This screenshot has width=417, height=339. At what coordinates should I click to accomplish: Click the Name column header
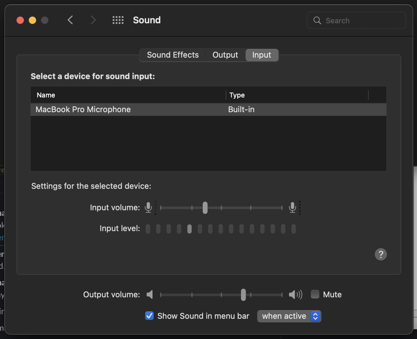point(128,95)
